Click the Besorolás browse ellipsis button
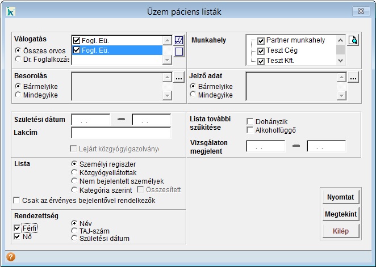The image size is (376, 267). [179, 77]
